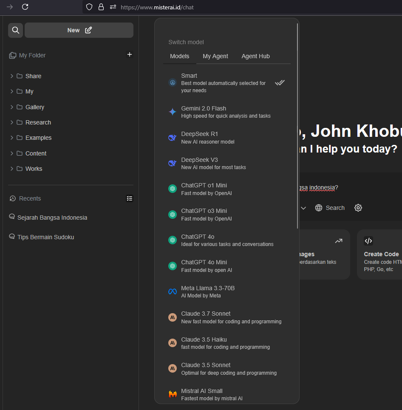Image resolution: width=402 pixels, height=410 pixels.
Task: Click the plus icon beside My Folder
Action: [130, 54]
